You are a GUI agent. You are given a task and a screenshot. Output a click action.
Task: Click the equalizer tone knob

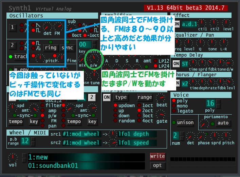click(x=212, y=42)
